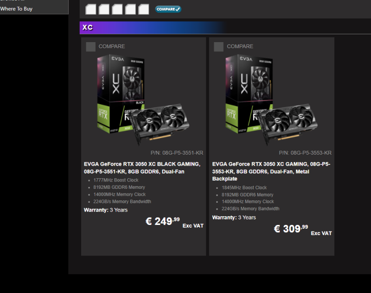Open the Where To Buy menu item
Image resolution: width=371 pixels, height=293 pixels.
pos(16,9)
